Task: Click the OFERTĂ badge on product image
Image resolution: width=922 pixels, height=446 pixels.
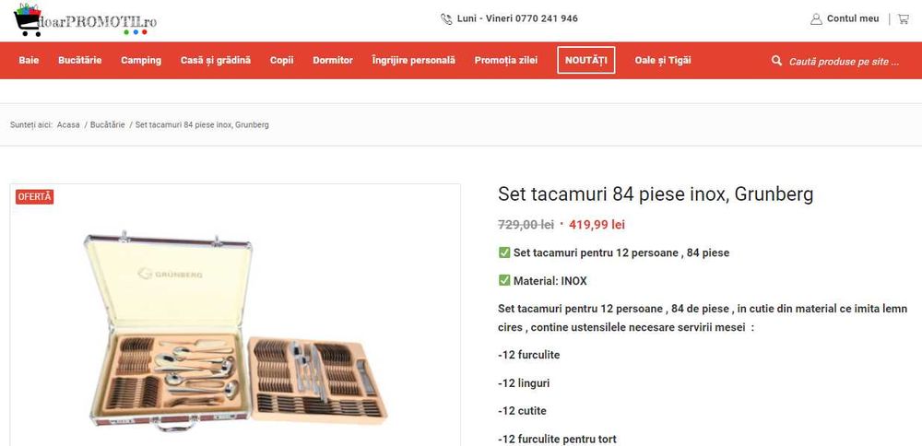Action: [35, 196]
